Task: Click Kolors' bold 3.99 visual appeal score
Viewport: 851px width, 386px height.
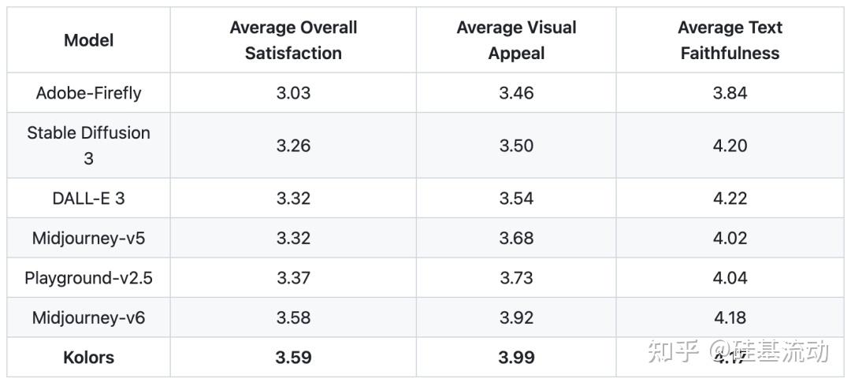Action: pyautogui.click(x=516, y=358)
